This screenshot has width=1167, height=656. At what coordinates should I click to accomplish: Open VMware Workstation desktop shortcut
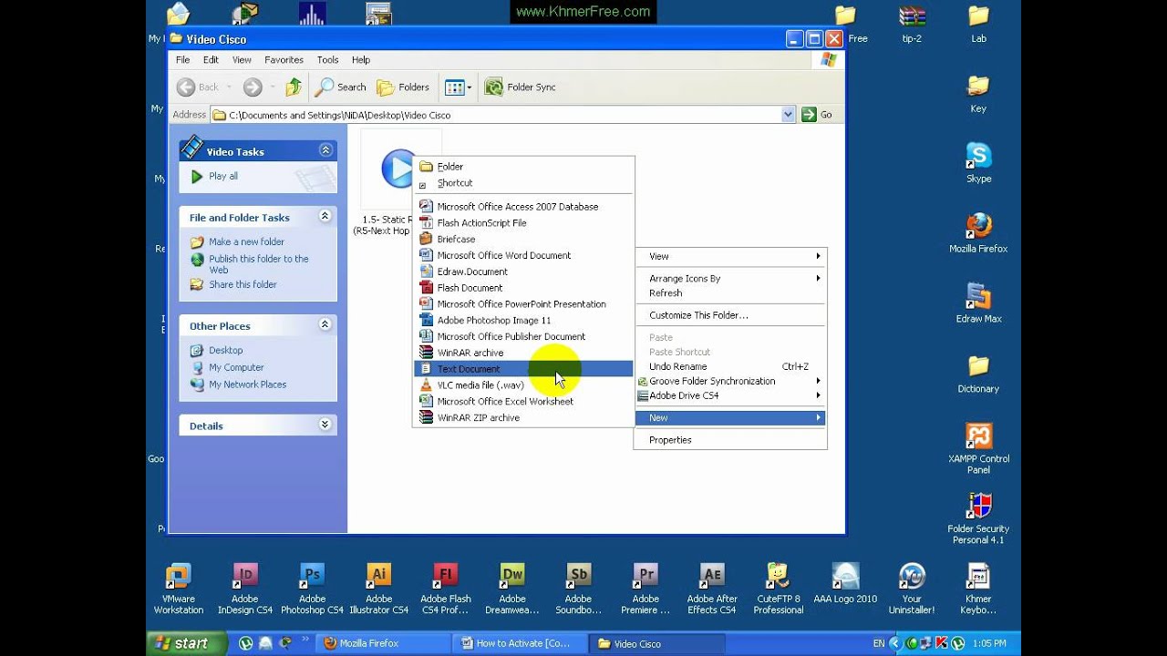pos(179,589)
